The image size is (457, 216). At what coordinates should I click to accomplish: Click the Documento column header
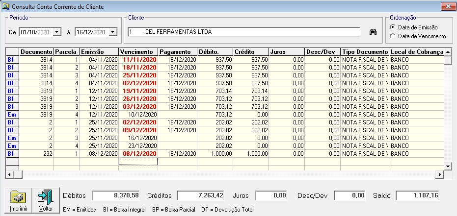[x=36, y=51]
